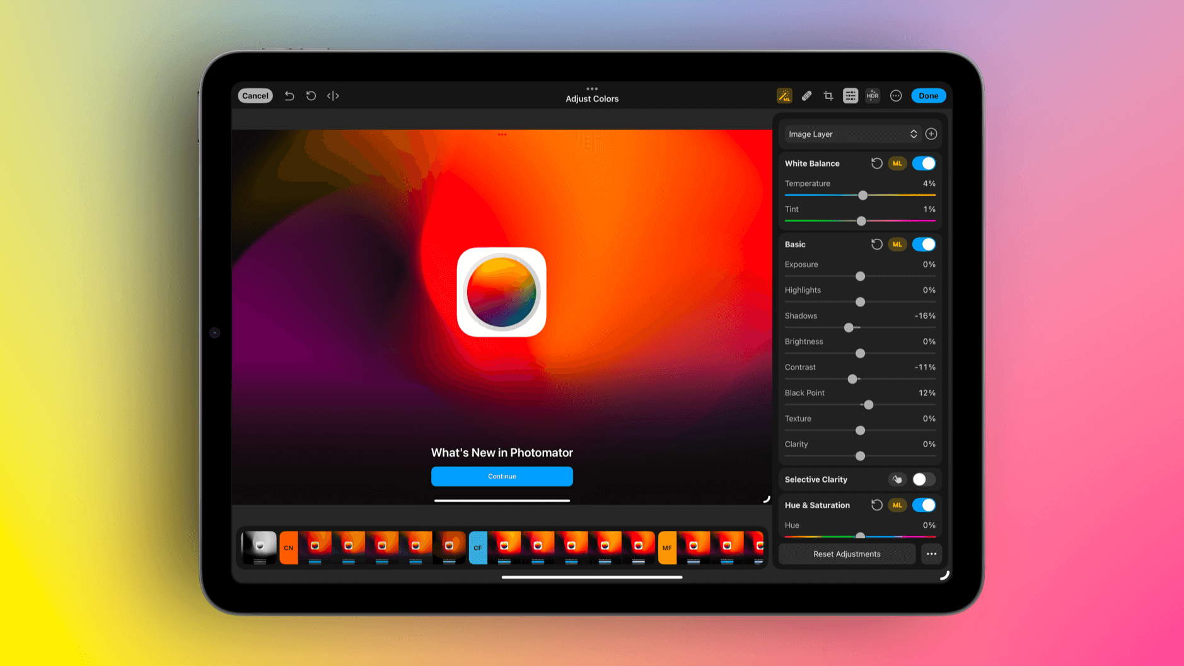
Task: Apply ML to Hue & Saturation
Action: [897, 505]
